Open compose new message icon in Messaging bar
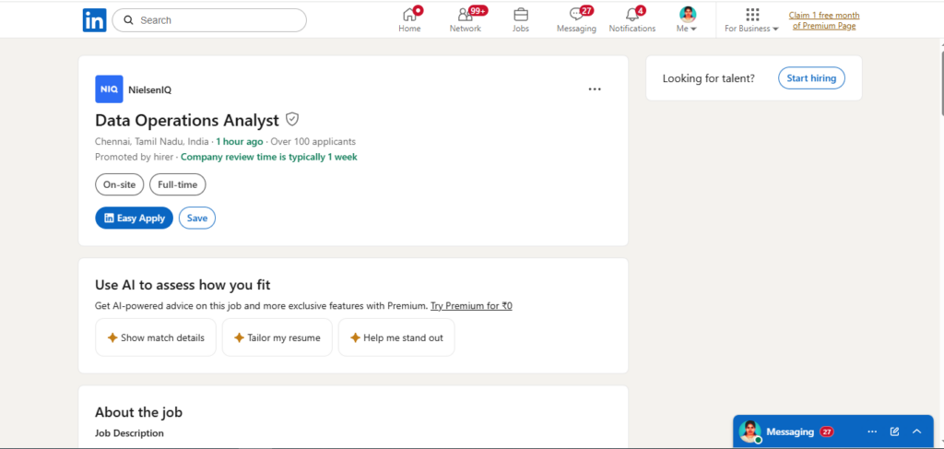This screenshot has height=449, width=944. pyautogui.click(x=894, y=431)
